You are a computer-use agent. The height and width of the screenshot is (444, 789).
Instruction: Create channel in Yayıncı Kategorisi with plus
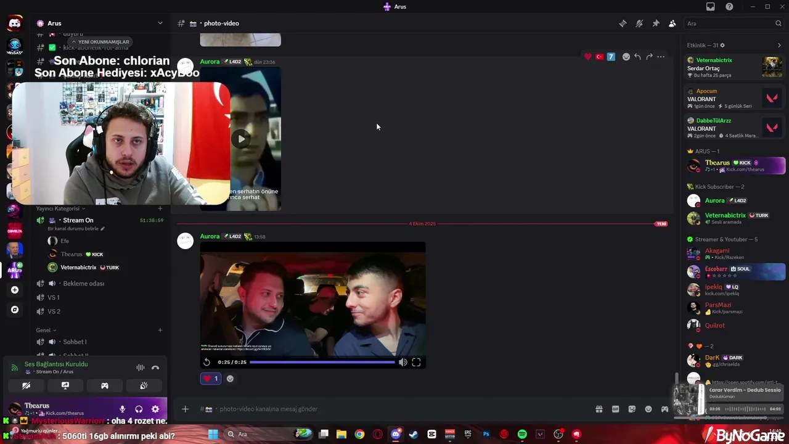[160, 208]
